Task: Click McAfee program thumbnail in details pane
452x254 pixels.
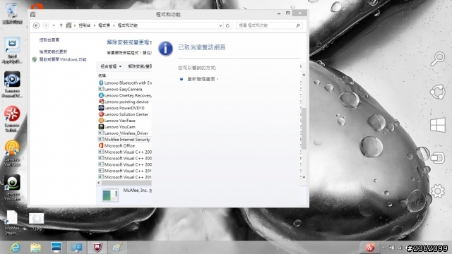Action: pyautogui.click(x=110, y=195)
